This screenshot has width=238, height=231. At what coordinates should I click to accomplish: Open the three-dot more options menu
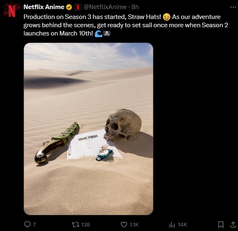coord(233,7)
